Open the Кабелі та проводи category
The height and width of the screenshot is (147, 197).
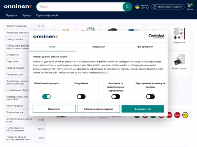tap(25, 26)
